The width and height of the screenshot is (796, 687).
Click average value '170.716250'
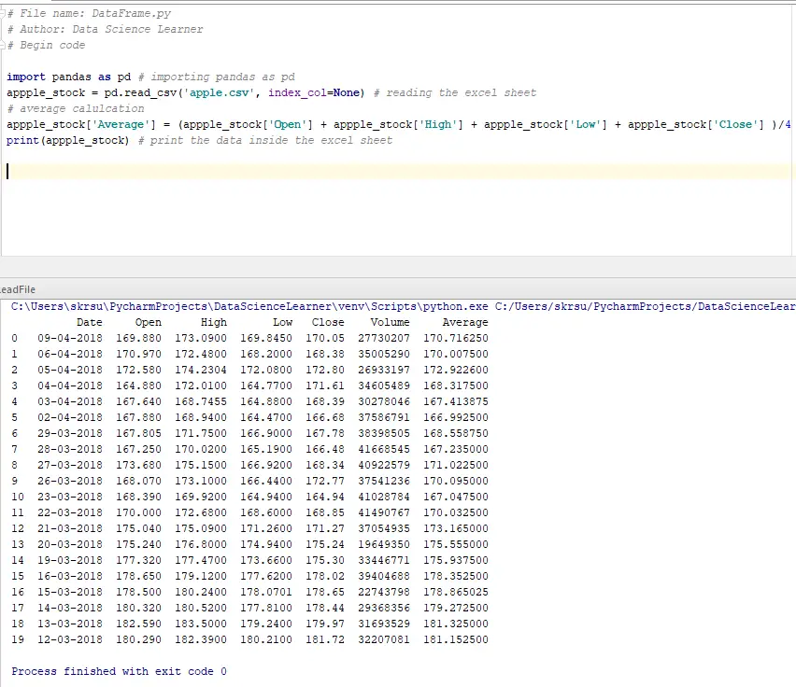456,338
